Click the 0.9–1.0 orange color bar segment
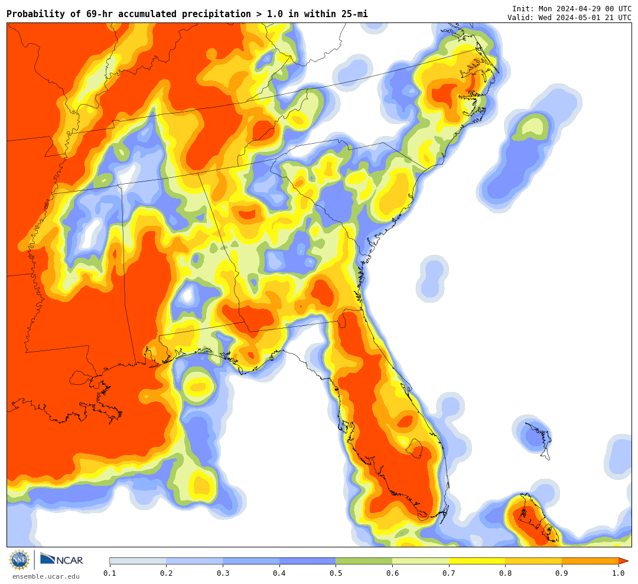The width and height of the screenshot is (638, 584). click(590, 561)
